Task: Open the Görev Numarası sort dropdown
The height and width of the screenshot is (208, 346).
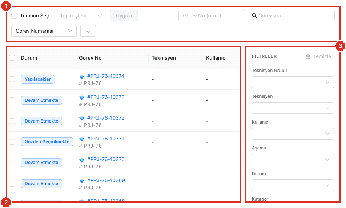Action: tap(44, 31)
